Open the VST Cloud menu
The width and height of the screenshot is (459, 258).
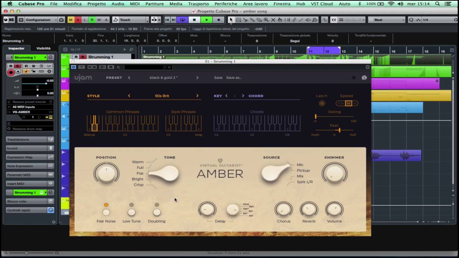tap(322, 4)
